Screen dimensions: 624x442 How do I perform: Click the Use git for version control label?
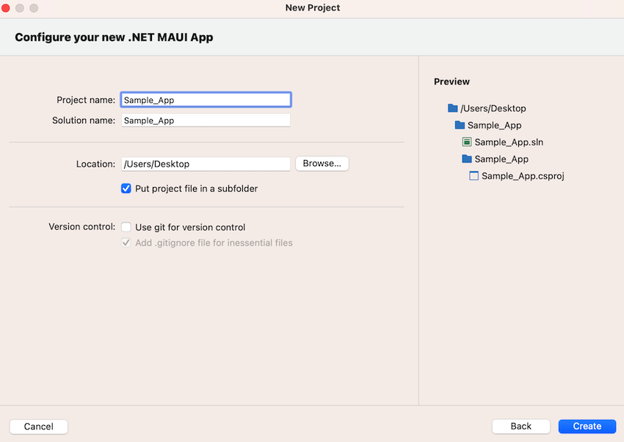click(x=190, y=227)
